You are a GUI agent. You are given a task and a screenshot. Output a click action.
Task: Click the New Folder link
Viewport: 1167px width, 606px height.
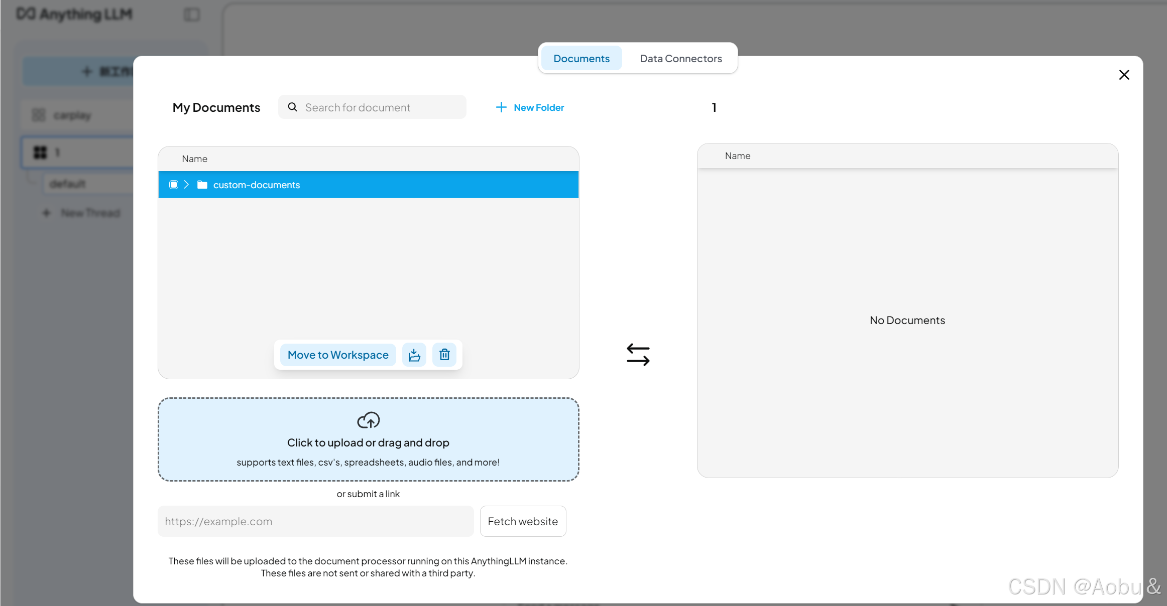tap(538, 107)
